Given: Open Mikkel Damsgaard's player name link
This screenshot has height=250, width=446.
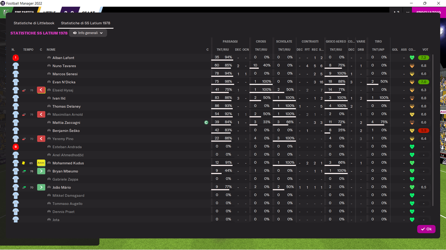Looking at the screenshot, I should tap(68, 195).
